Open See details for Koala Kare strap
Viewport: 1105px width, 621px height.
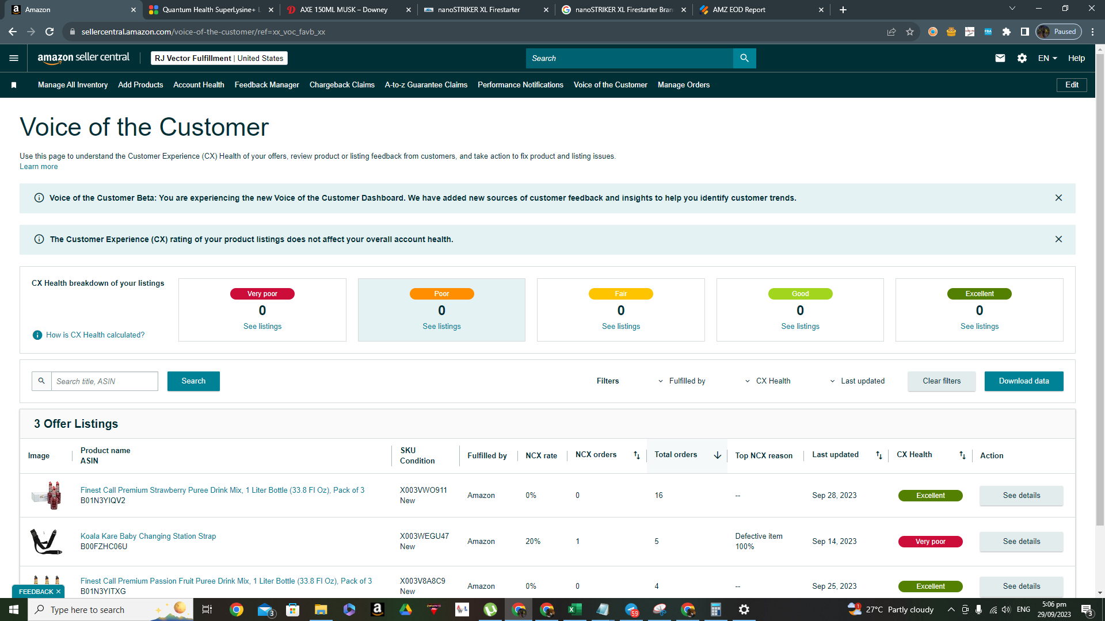tap(1022, 542)
